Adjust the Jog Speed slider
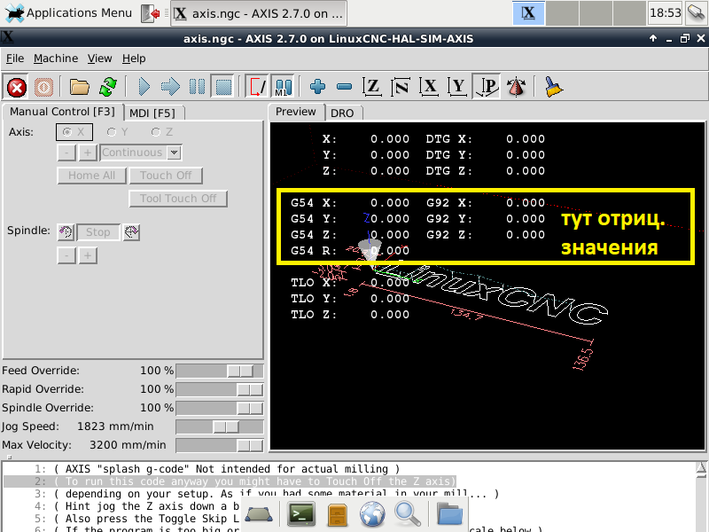Image resolution: width=709 pixels, height=532 pixels. point(219,426)
